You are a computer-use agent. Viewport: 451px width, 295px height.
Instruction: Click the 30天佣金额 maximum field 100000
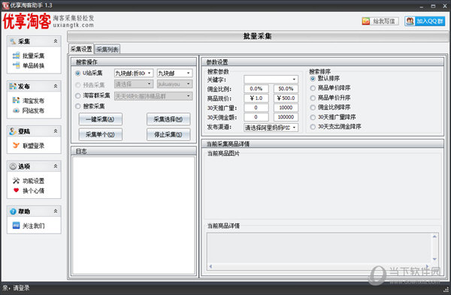[286, 117]
